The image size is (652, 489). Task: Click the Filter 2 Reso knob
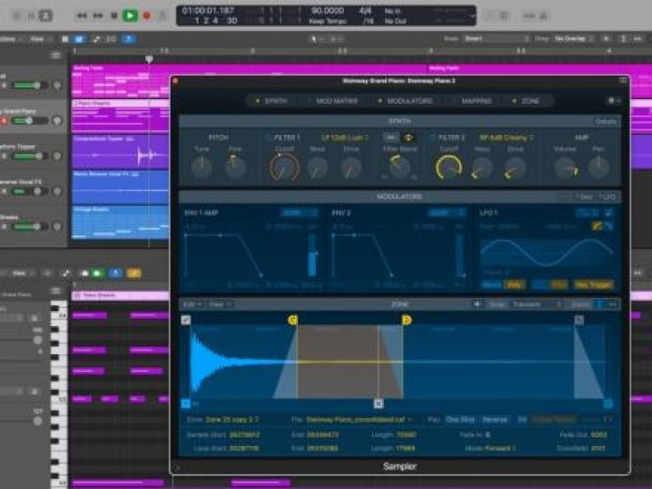482,168
